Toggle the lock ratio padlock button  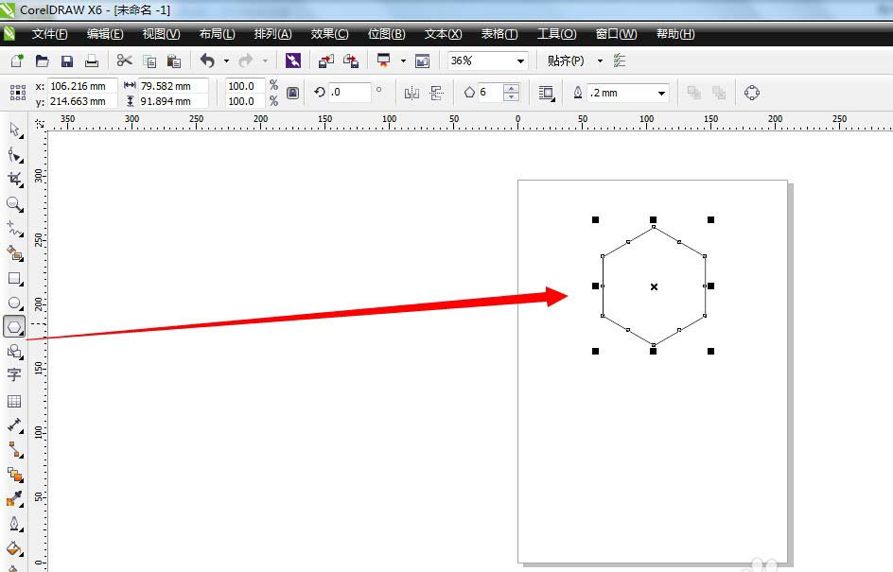point(293,93)
